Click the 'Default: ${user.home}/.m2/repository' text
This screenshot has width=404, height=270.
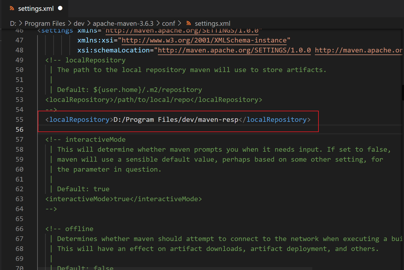129,90
